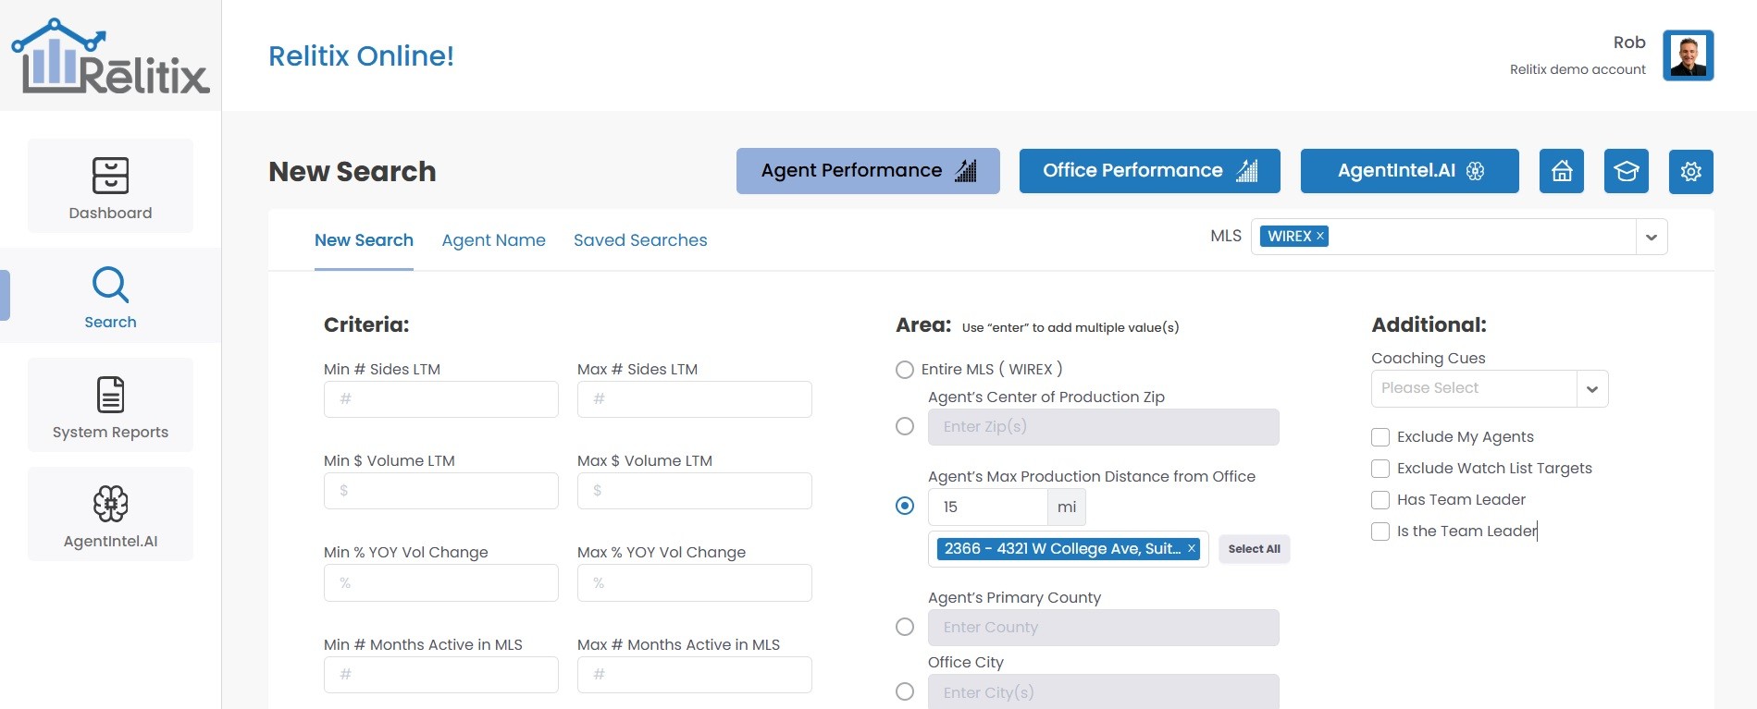Remove the WIREX tag from MLS
Image resolution: width=1757 pixels, height=709 pixels.
1320,236
